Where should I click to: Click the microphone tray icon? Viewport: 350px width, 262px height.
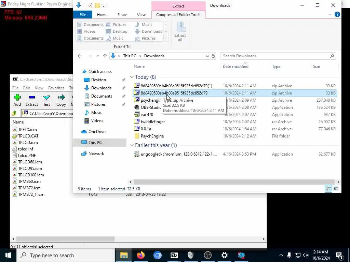click(289, 255)
